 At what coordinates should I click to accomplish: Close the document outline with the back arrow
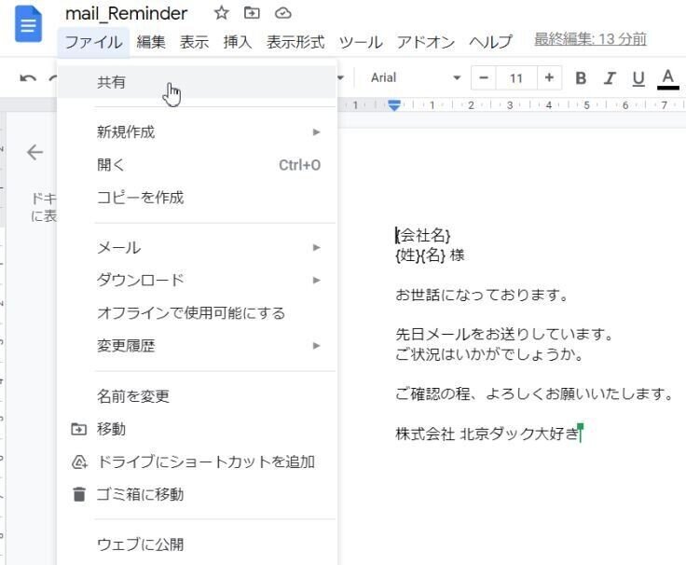tap(34, 152)
